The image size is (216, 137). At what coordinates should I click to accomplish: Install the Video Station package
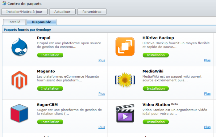156,122
